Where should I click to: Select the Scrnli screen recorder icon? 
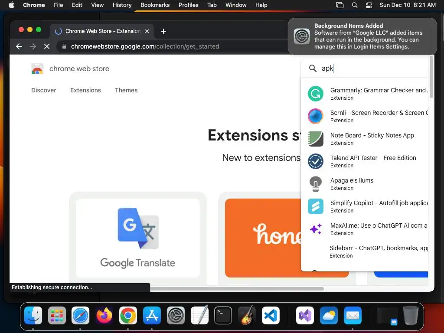point(316,116)
